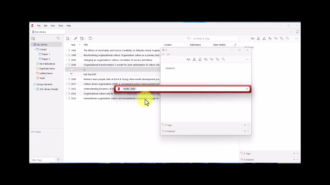Click format text Aa in note window

[x=188, y=59]
